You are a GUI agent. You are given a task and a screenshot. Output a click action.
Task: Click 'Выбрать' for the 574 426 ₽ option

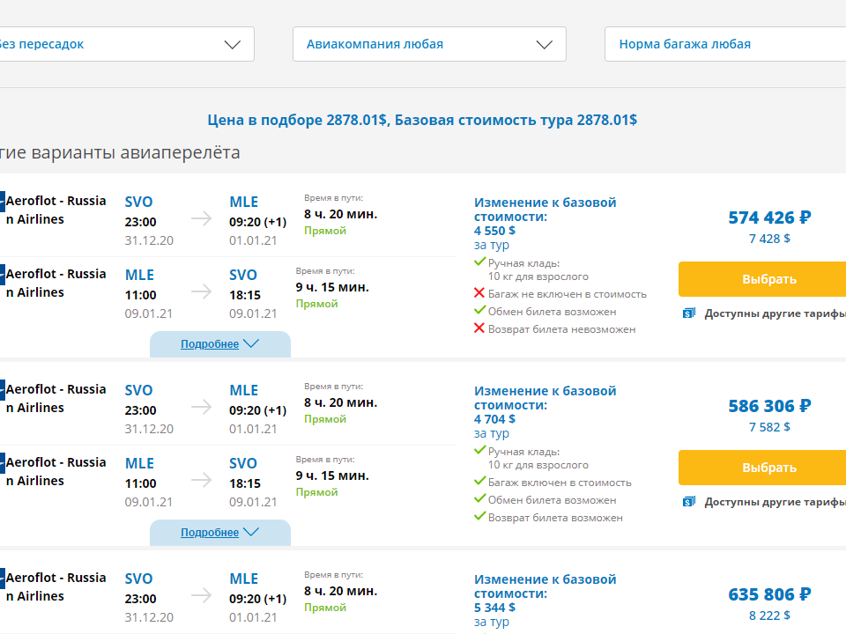coord(761,279)
